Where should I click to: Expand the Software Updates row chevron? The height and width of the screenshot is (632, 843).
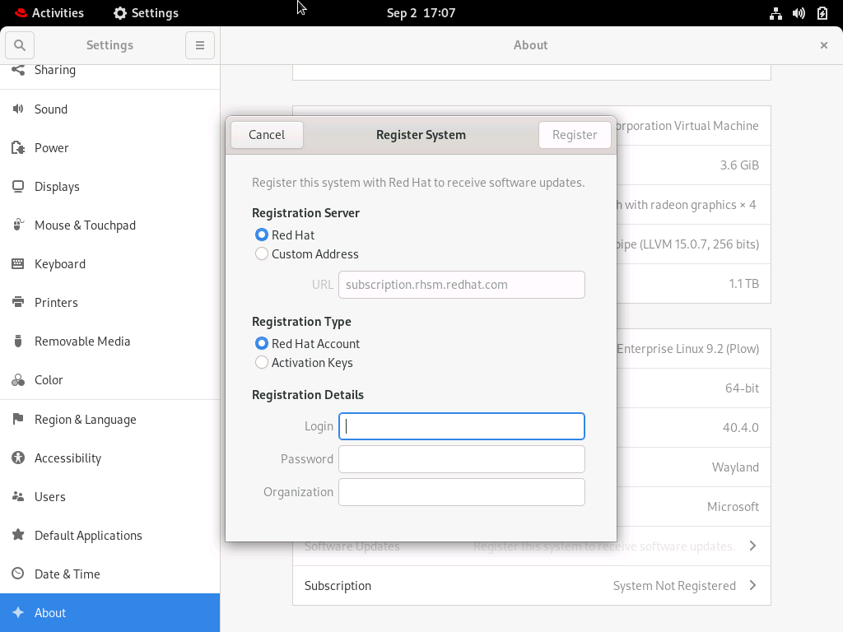pos(752,546)
